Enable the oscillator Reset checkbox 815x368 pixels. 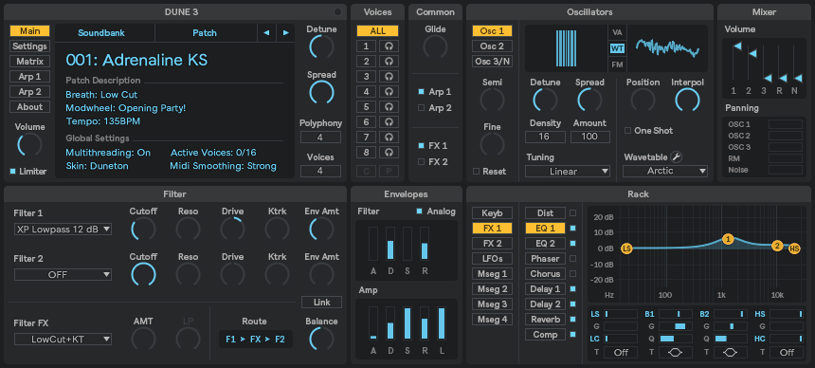pos(476,172)
